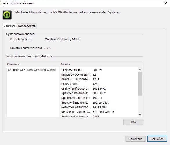Click the Elemente column header

click(33, 64)
